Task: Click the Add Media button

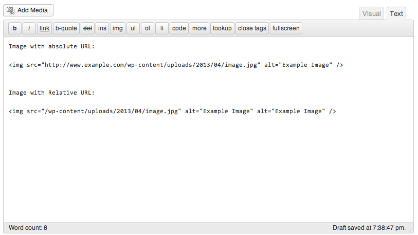Action: coord(28,10)
